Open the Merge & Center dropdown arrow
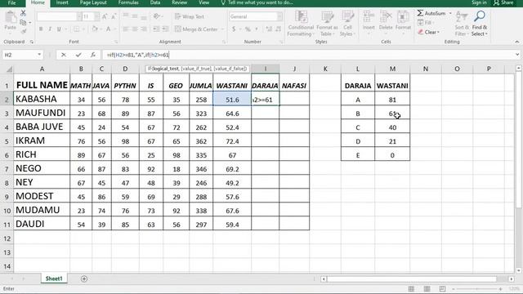The image size is (523, 294). tap(222, 29)
